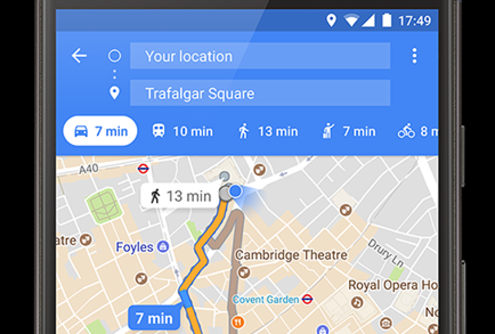Select the cycling travel mode

pos(418,131)
